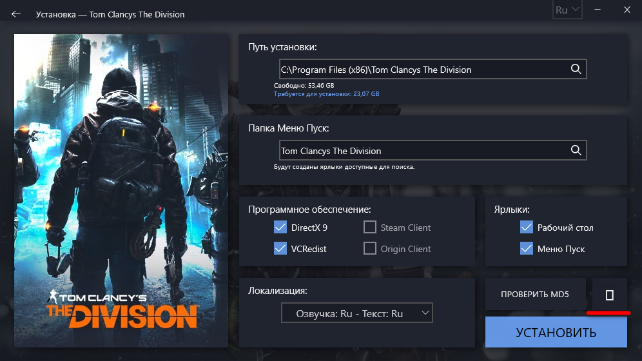Open the Ru language dropdown
This screenshot has height=361, width=642.
tap(567, 10)
